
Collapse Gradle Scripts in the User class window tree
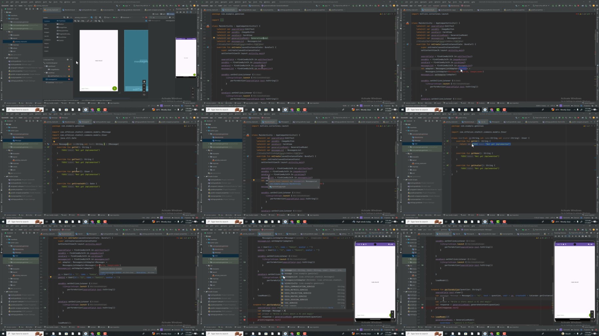click(404, 179)
